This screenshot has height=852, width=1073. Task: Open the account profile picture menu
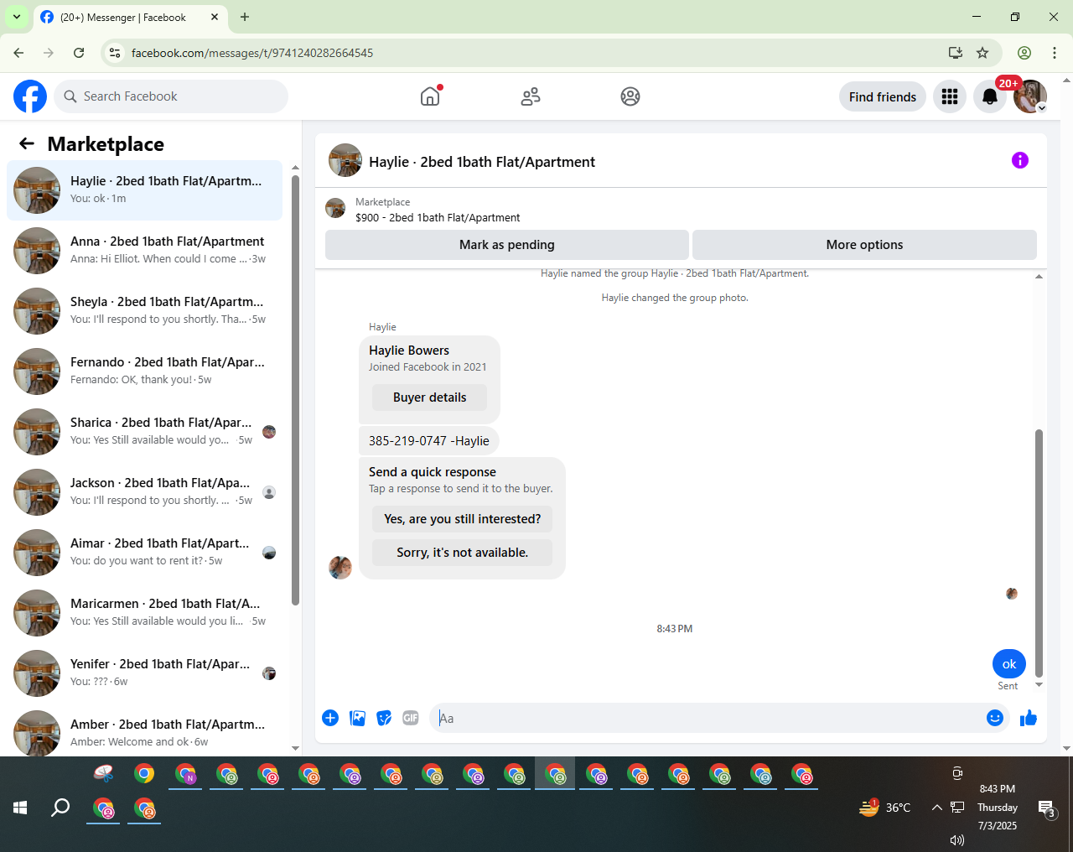1030,96
